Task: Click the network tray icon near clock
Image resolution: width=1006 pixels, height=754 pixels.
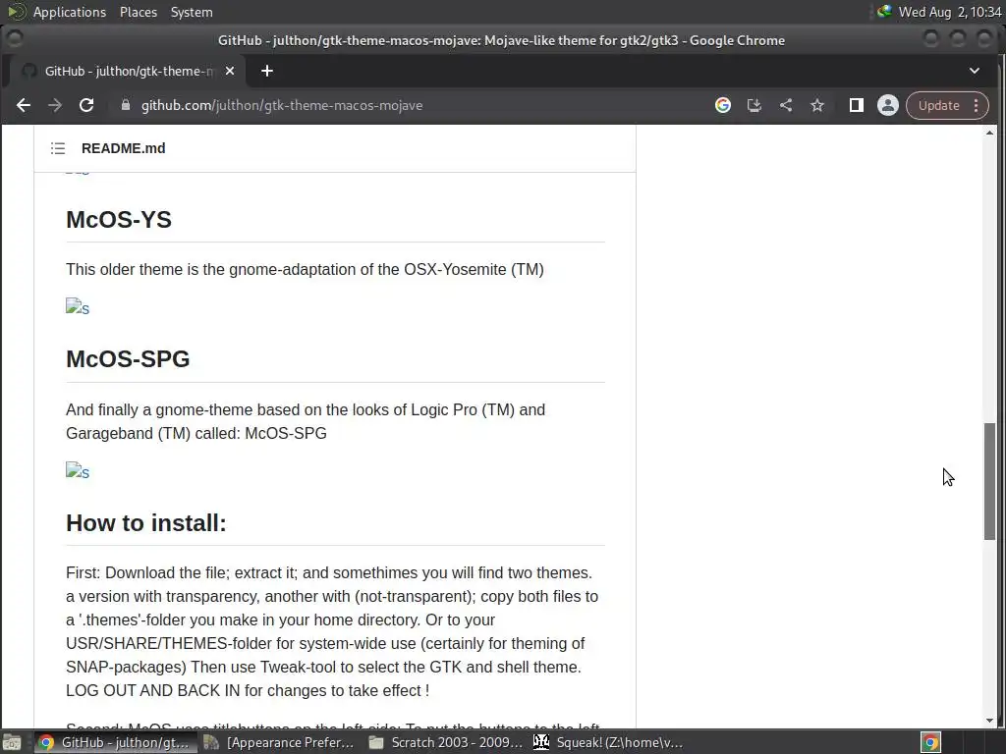Action: pos(885,12)
